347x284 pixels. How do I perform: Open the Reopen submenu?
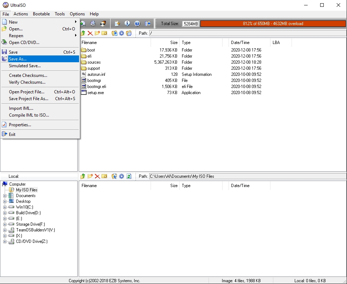click(40, 36)
